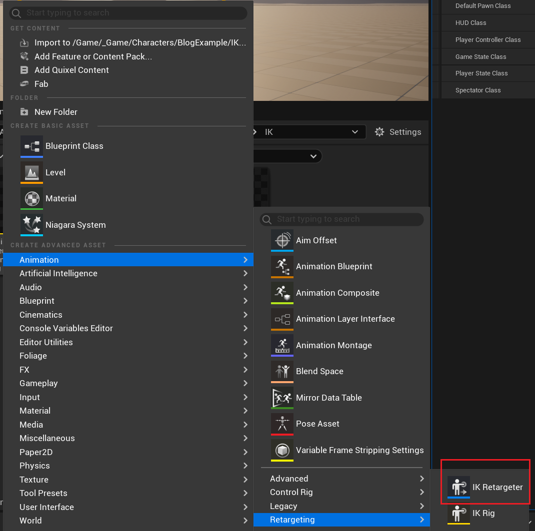Click the Settings gear button
535x531 pixels.
398,132
